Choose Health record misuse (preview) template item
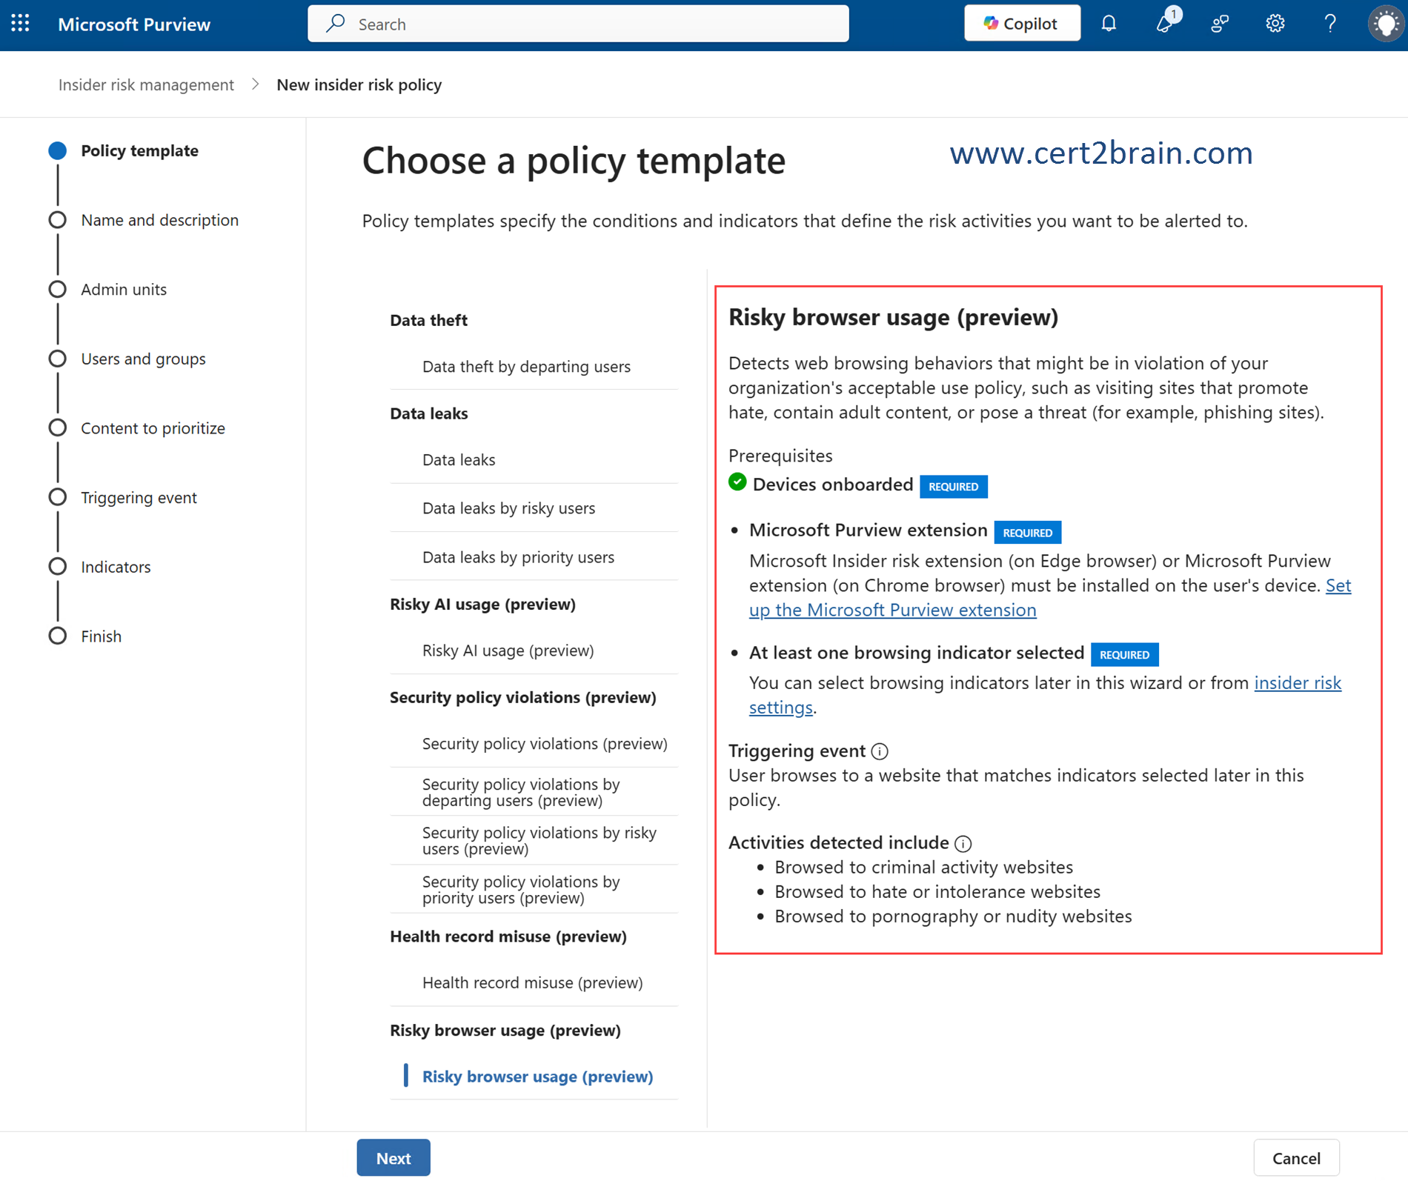 point(534,982)
